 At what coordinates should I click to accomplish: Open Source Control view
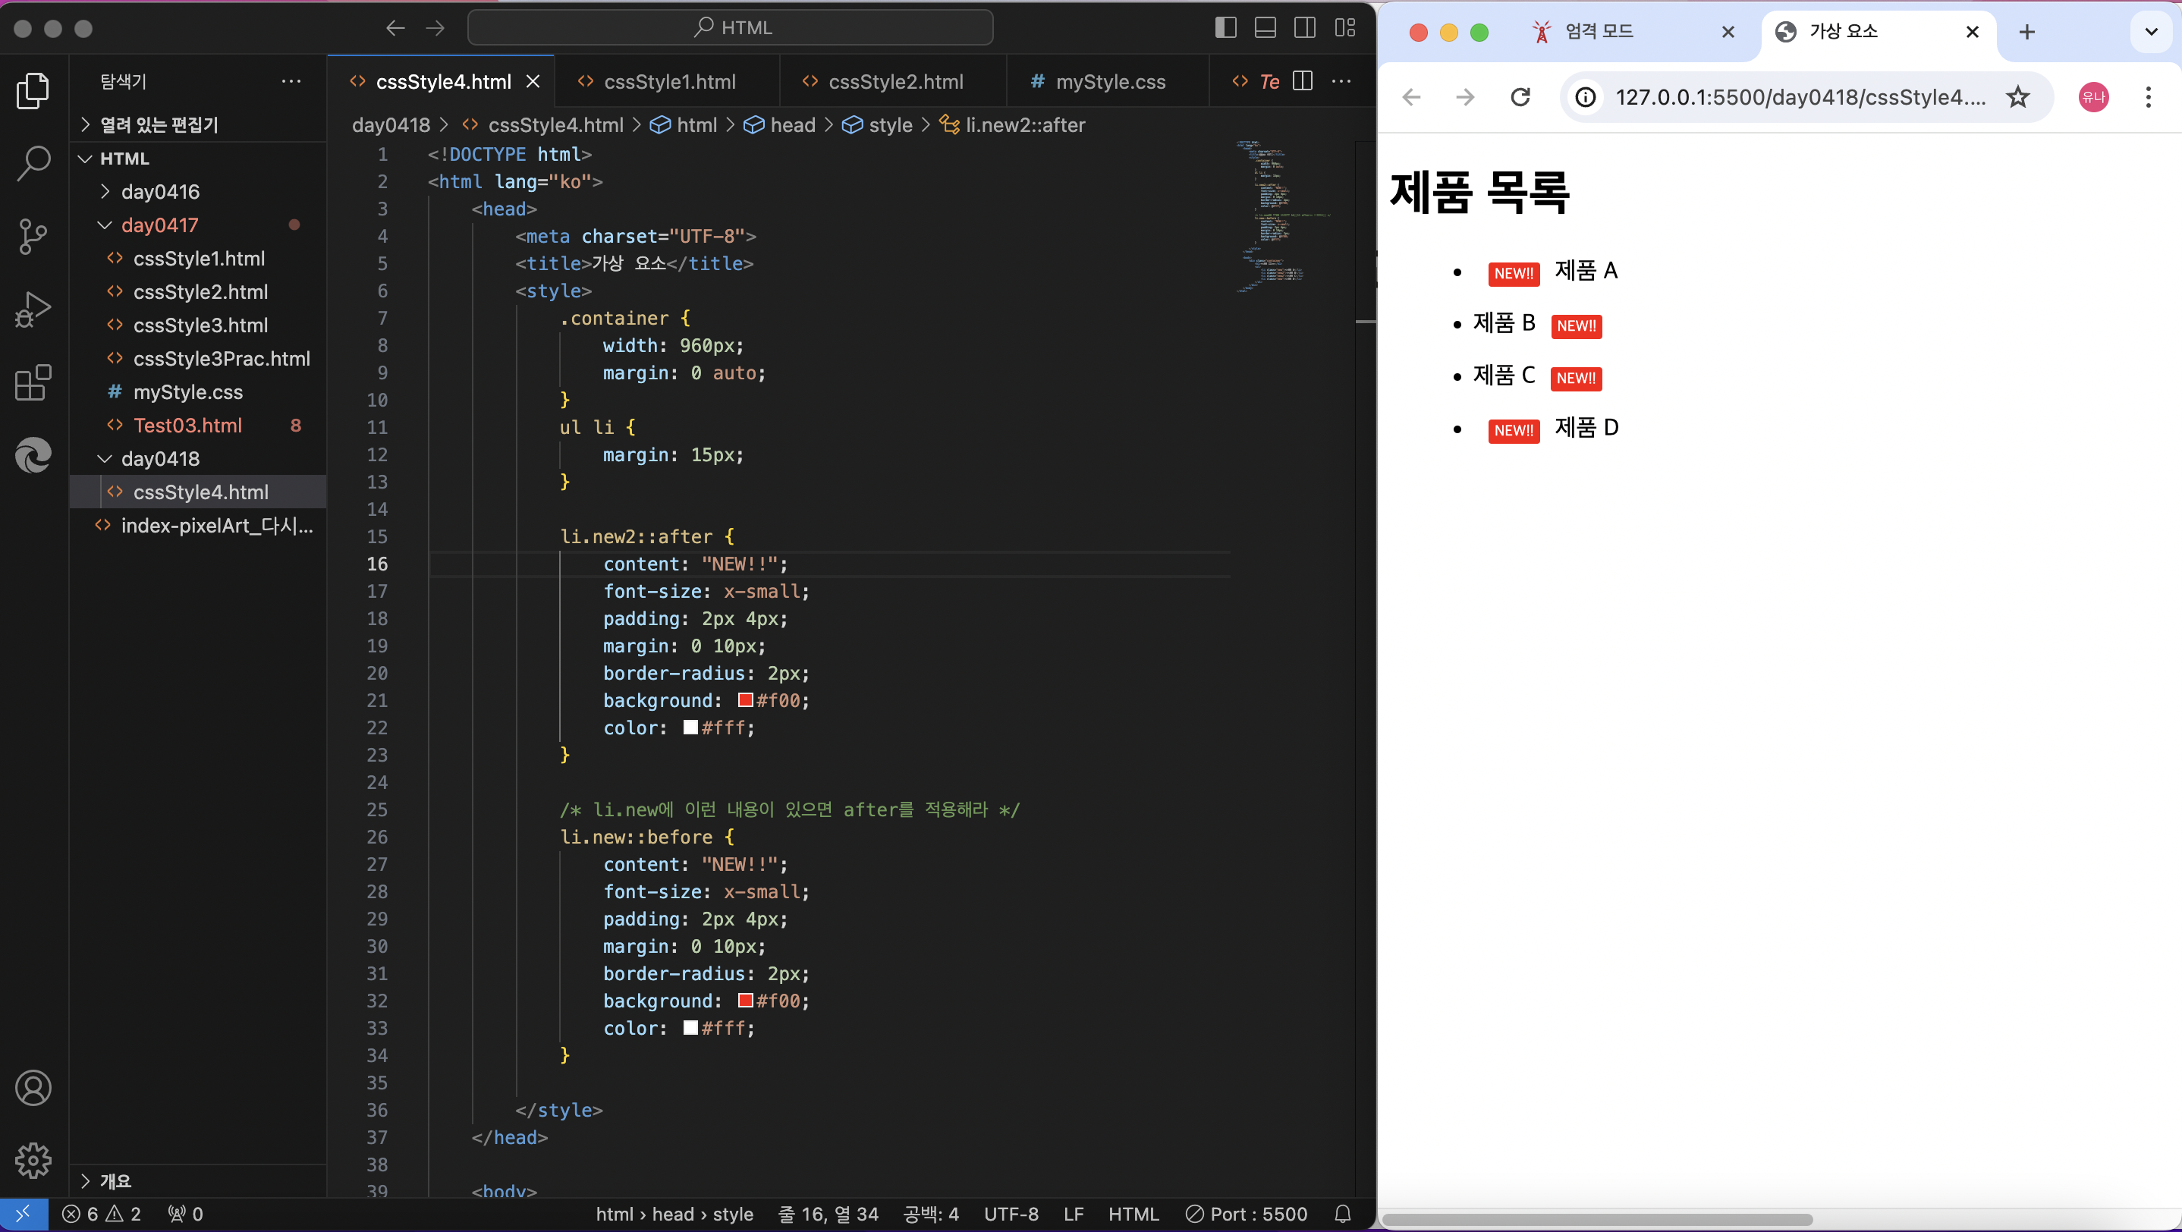pyautogui.click(x=33, y=236)
